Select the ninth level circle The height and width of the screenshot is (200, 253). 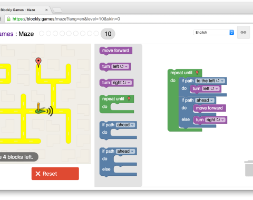pyautogui.click(x=96, y=34)
